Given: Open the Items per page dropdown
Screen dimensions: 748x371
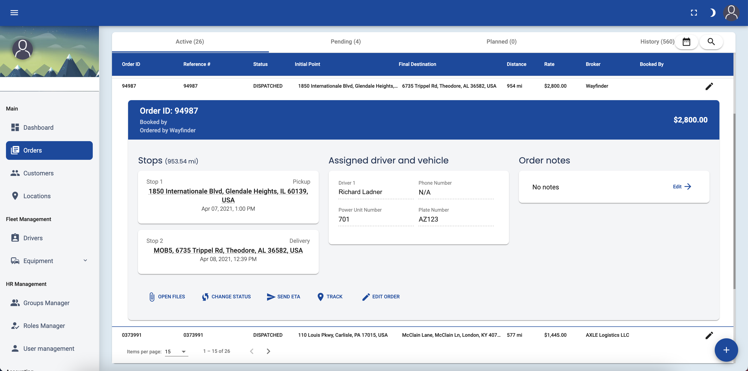Looking at the screenshot, I should click(176, 351).
